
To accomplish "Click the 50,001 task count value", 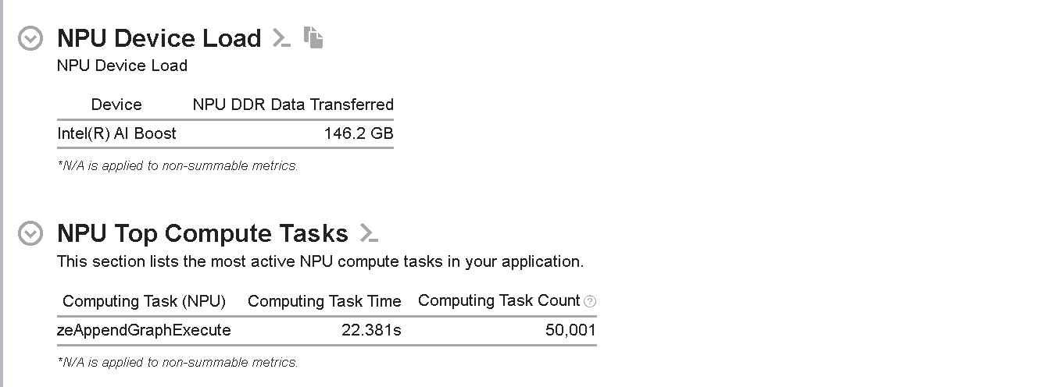I will [570, 330].
